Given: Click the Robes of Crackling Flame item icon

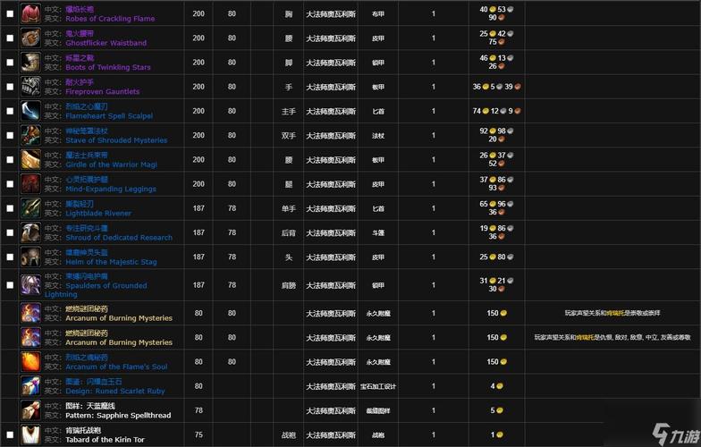Looking at the screenshot, I should (30, 14).
